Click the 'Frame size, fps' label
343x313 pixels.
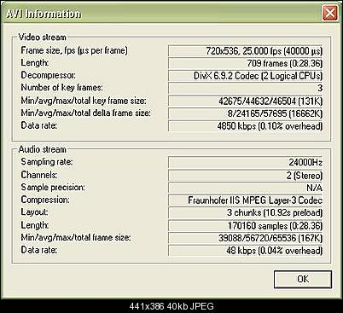pyautogui.click(x=74, y=50)
